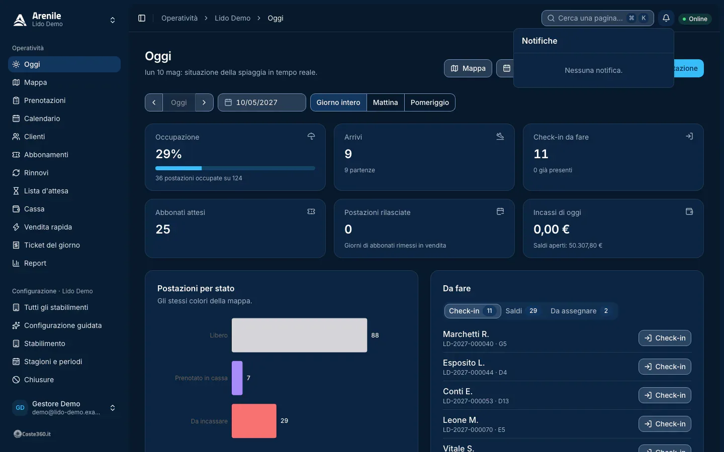Viewport: 724px width, 452px height.
Task: Open Prenotazioni in the sidebar
Action: tap(64, 100)
